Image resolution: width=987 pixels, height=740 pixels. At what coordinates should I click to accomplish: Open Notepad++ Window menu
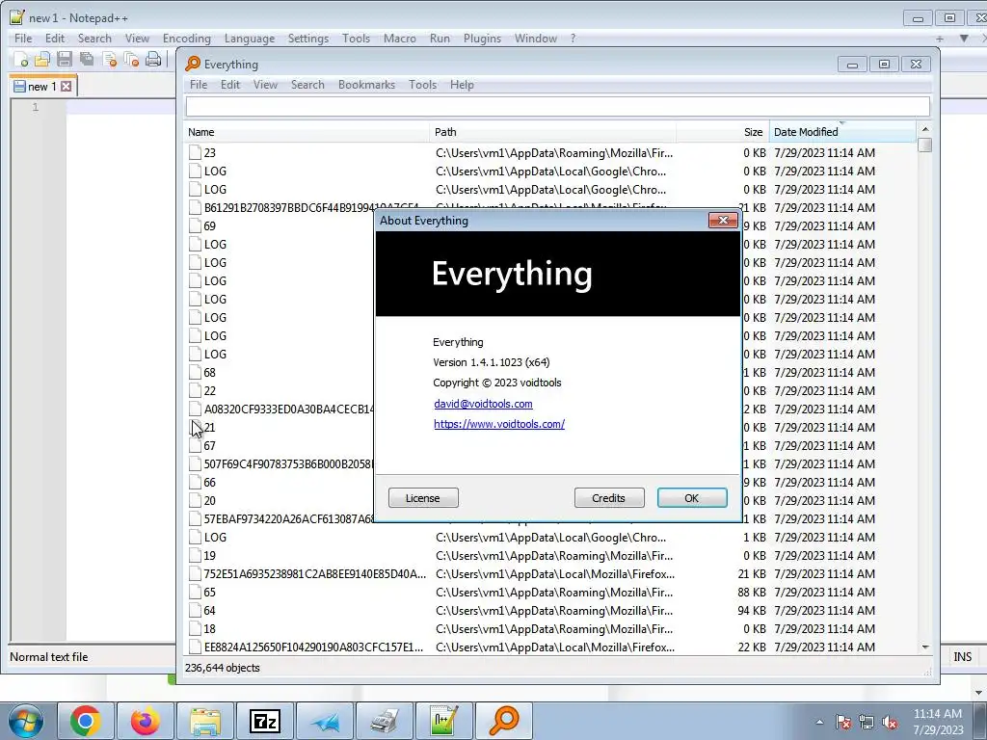(x=536, y=39)
